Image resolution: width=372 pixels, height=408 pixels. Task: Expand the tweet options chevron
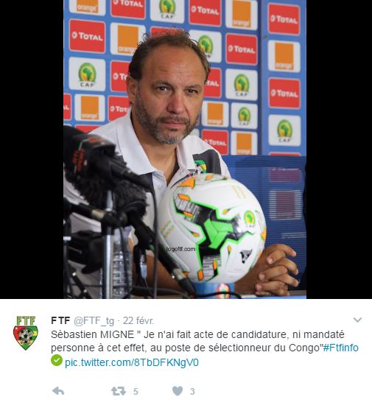tap(357, 320)
